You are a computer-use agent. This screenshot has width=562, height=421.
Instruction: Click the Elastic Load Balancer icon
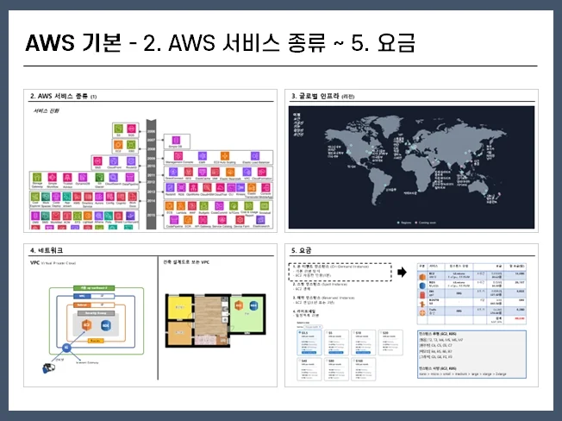click(x=255, y=156)
